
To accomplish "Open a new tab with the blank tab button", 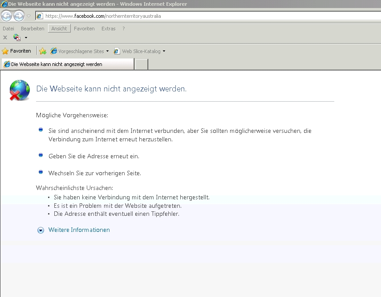I will 142,65.
